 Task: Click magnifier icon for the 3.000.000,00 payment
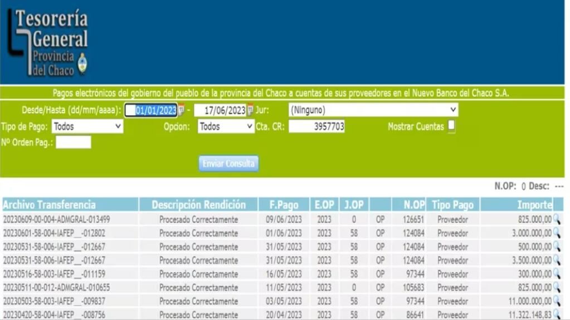tap(556, 233)
